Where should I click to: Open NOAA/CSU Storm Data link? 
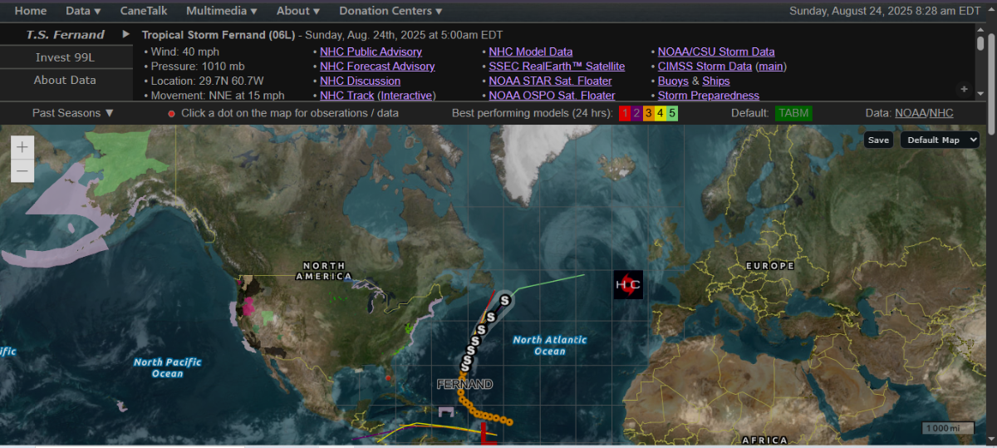pos(716,52)
